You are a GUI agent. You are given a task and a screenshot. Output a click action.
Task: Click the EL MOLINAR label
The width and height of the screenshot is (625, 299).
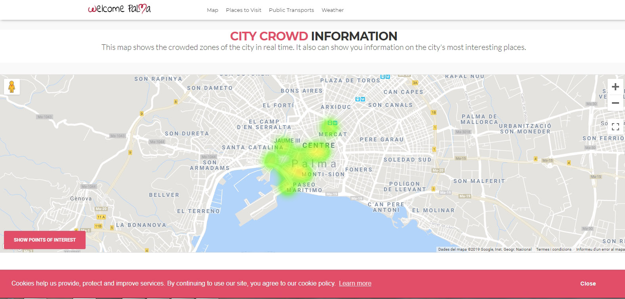click(x=433, y=210)
